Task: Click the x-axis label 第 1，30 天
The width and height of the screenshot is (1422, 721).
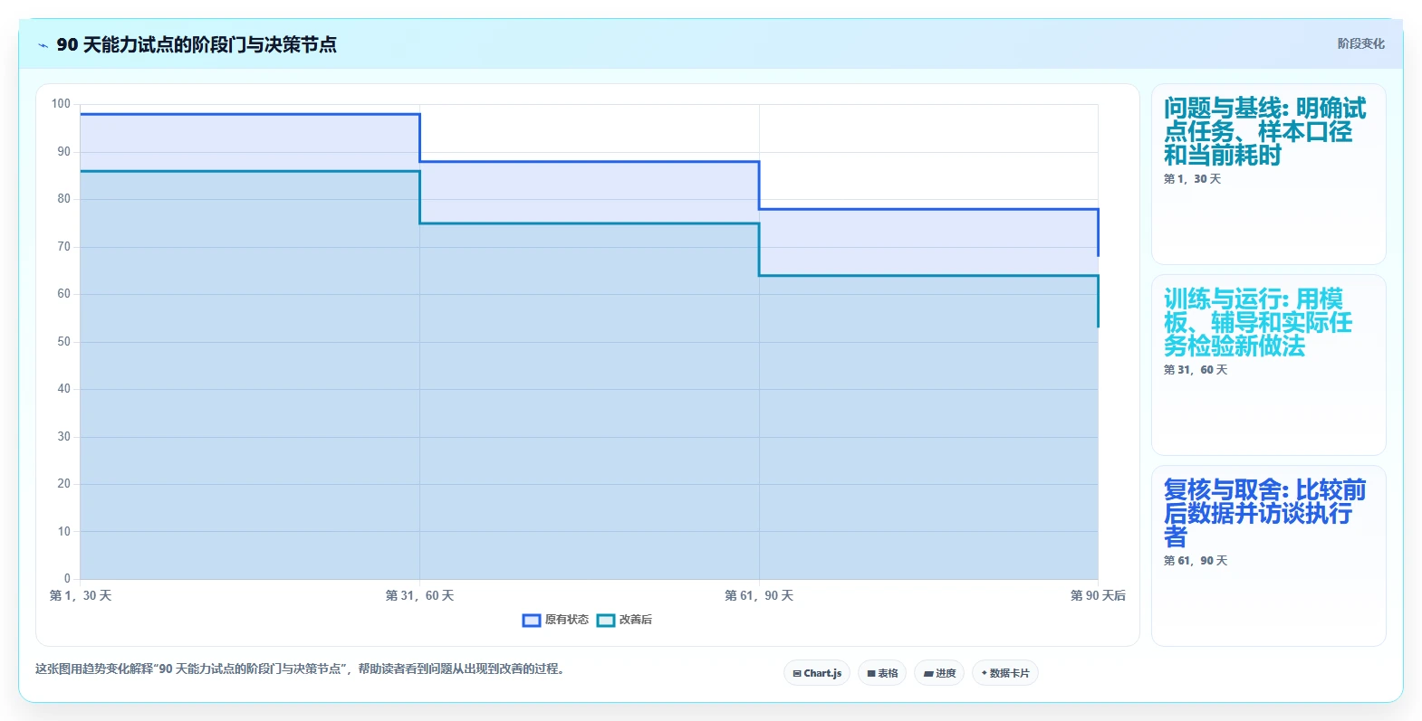Action: [81, 595]
